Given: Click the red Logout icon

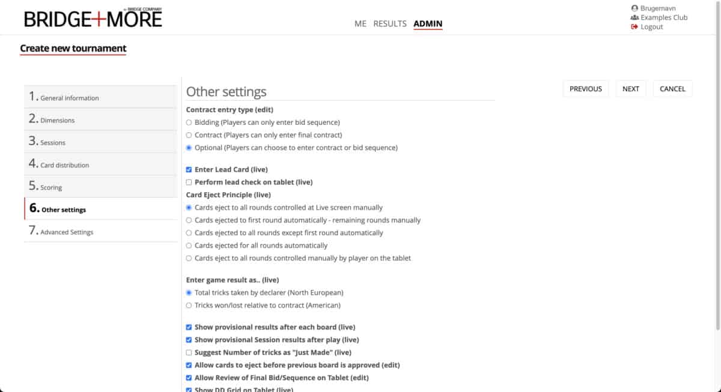Looking at the screenshot, I should click(x=634, y=27).
